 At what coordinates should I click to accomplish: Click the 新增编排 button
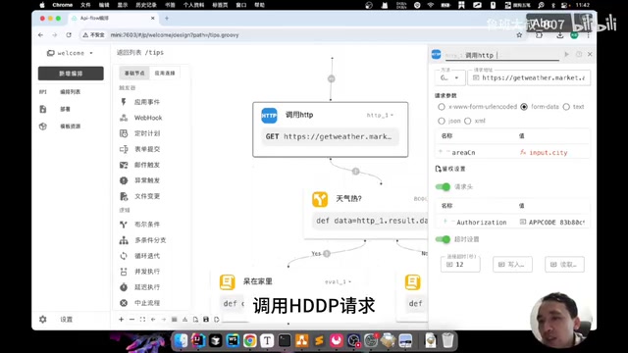pos(71,74)
